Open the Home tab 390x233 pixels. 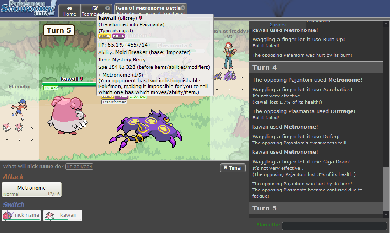tap(70, 11)
